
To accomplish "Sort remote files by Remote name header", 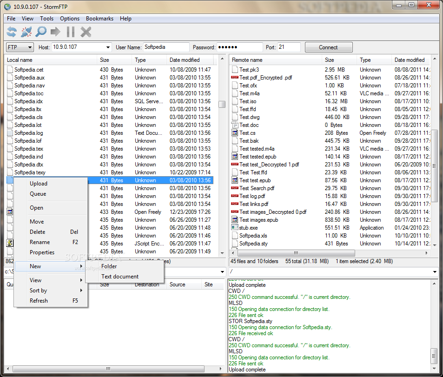I will [x=276, y=60].
